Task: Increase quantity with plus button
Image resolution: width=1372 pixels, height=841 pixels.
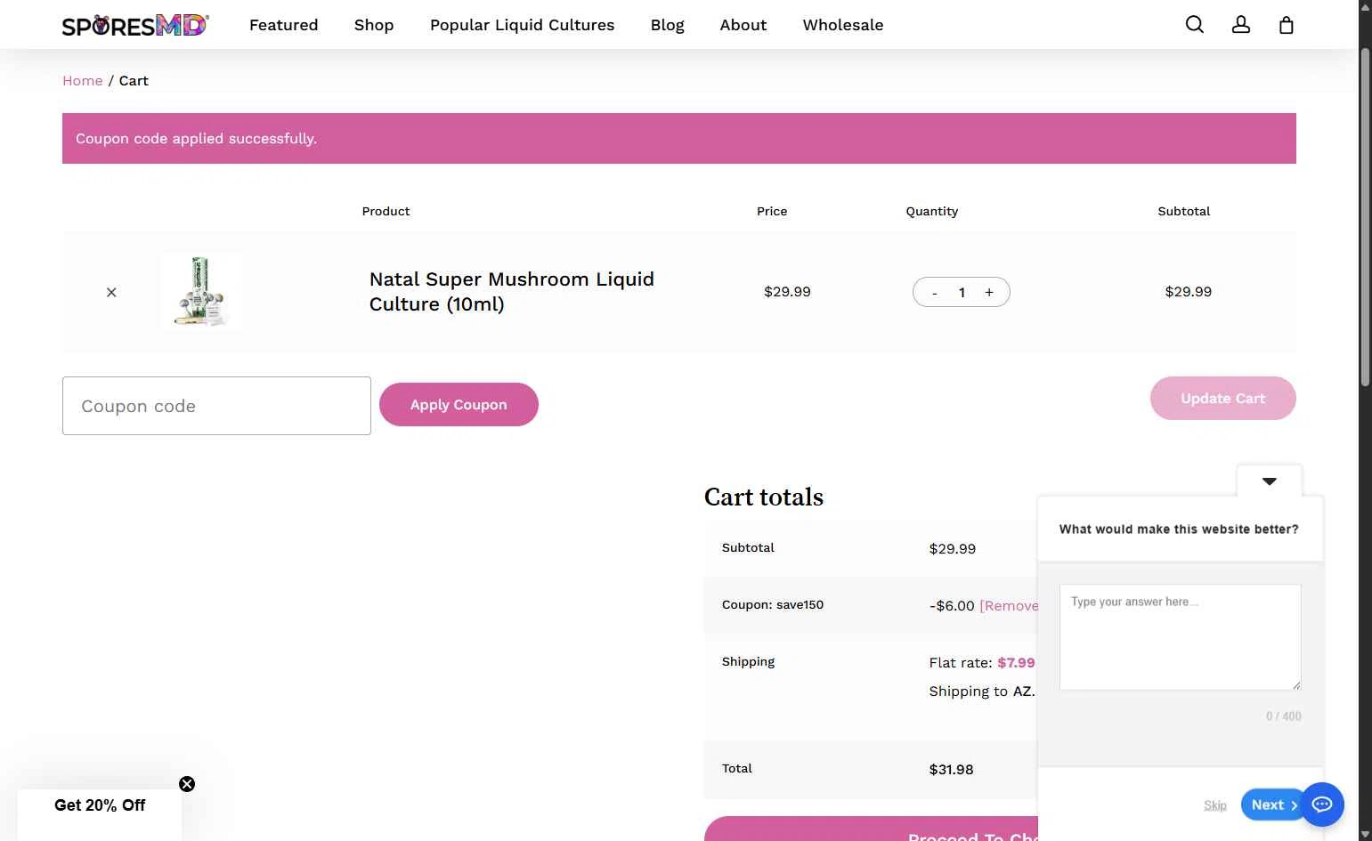Action: (x=989, y=292)
